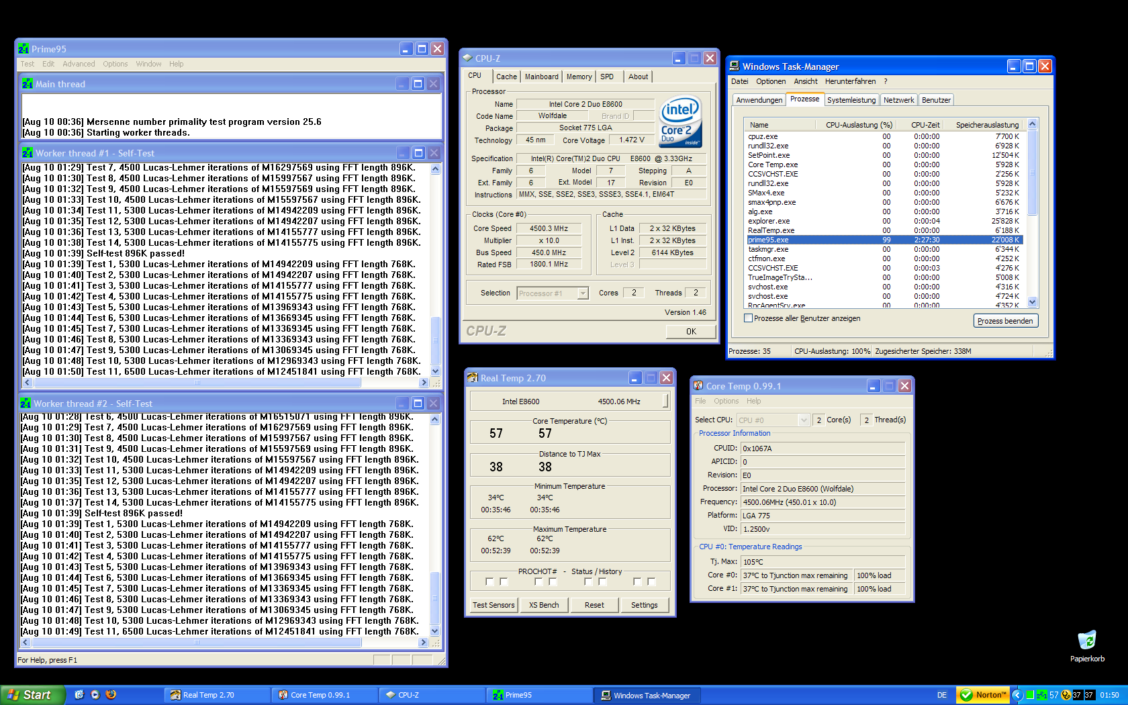This screenshot has width=1128, height=705.
Task: Open the Test menu in Prime95
Action: (x=28, y=64)
